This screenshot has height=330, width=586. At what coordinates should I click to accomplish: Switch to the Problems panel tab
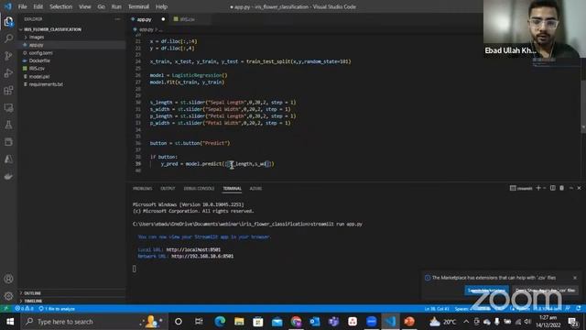143,188
